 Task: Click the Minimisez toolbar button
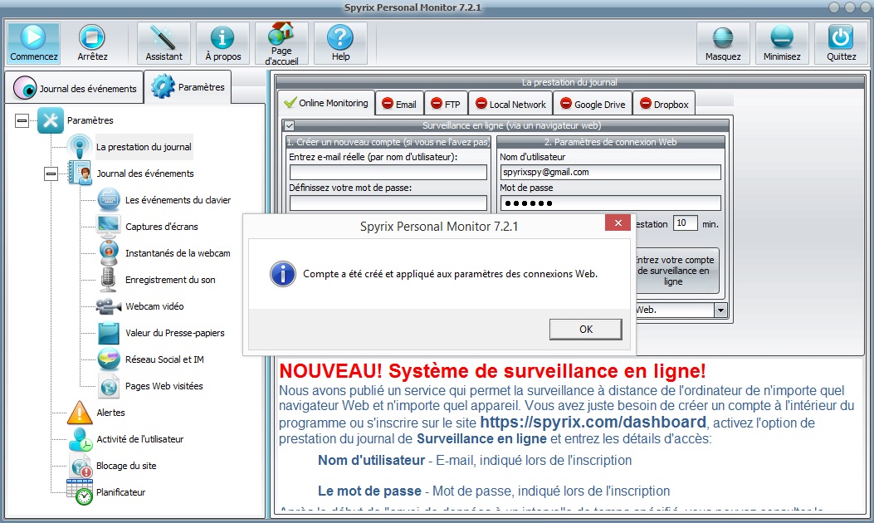[782, 43]
